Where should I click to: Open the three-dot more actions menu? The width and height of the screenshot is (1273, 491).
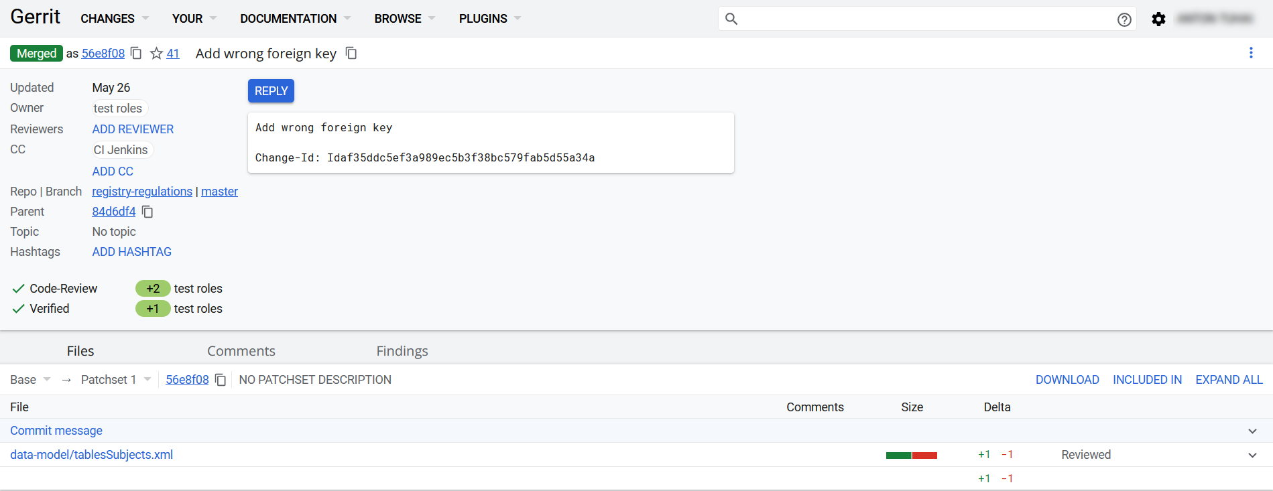click(1251, 53)
